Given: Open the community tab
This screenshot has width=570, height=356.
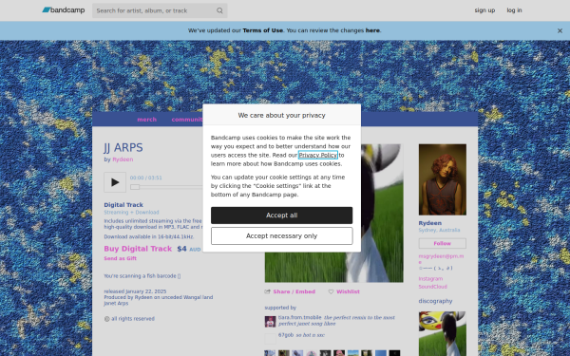Looking at the screenshot, I should (x=187, y=120).
